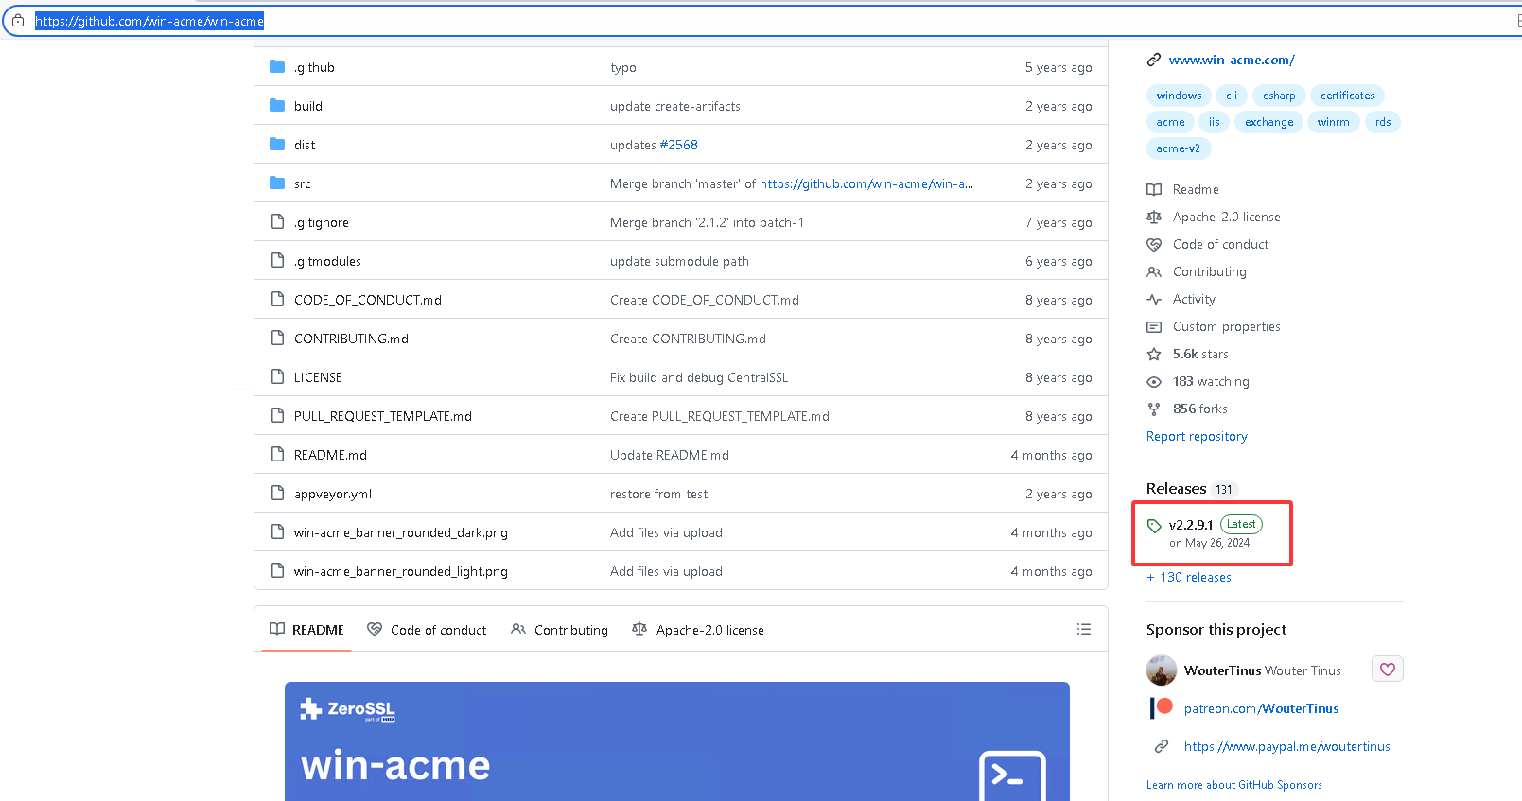View the 130 more releases
Screen dimensions: 1522x801
tap(1189, 577)
